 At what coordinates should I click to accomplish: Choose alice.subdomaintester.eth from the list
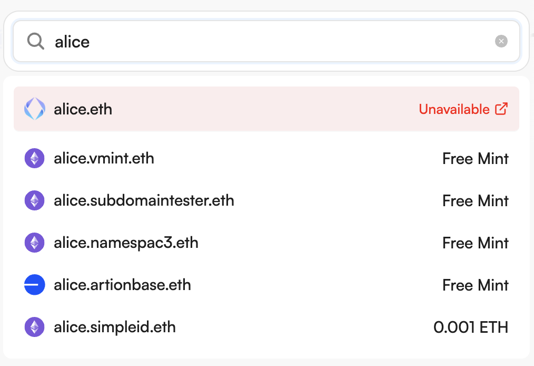[144, 200]
